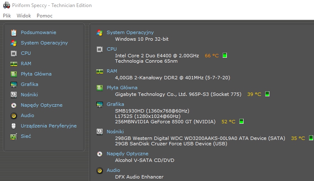Viewport: 314px width, 181px height.
Task: Click the Napędy Optyczne heading in summary
Action: point(128,154)
